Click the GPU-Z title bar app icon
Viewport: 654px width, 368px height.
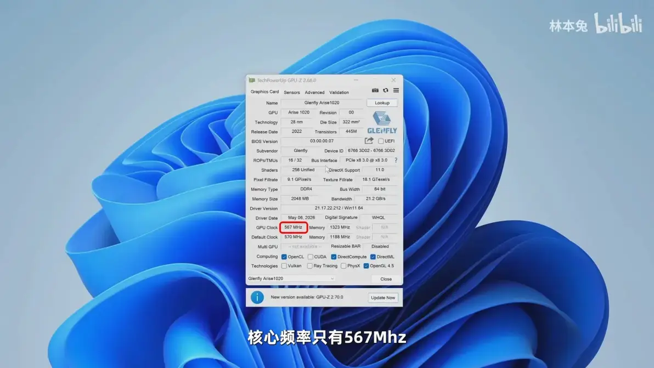(252, 80)
